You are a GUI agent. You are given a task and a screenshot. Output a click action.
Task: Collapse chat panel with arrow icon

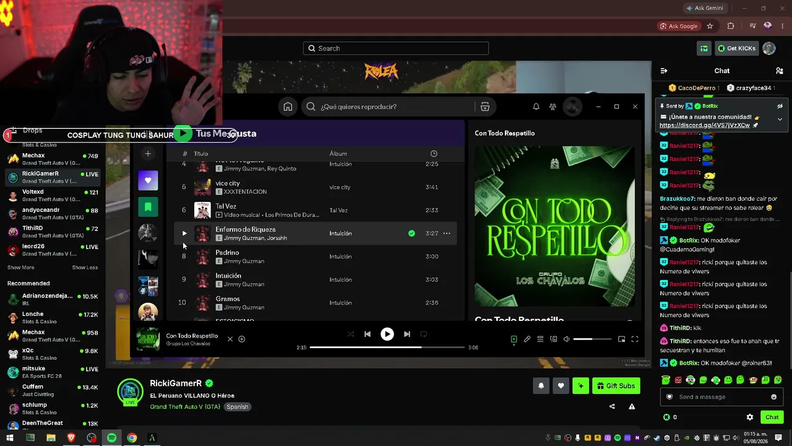tap(664, 71)
